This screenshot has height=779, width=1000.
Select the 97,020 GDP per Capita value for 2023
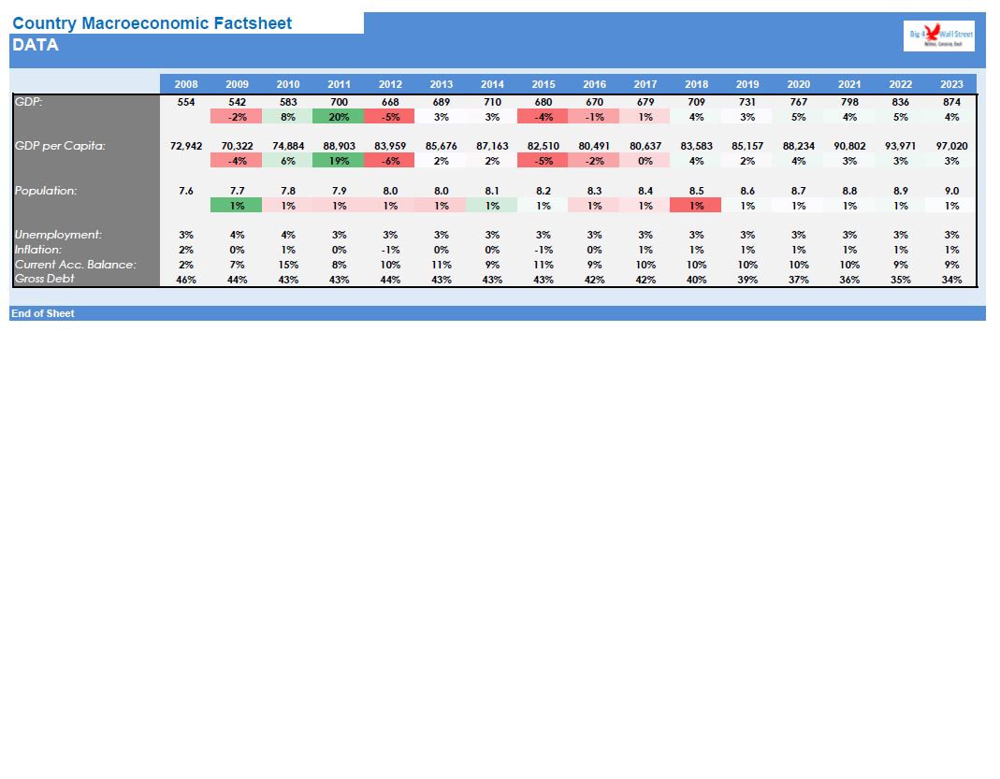[x=951, y=146]
